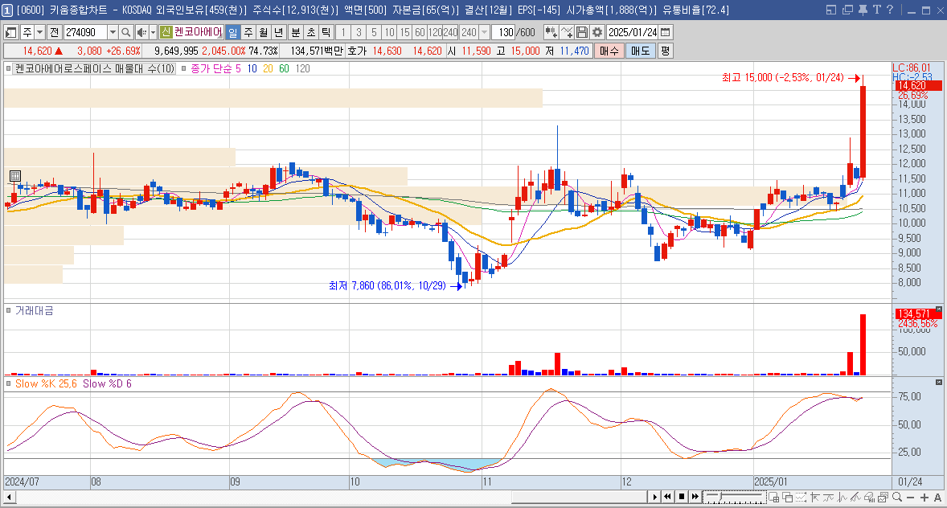947x508 pixels.
Task: Click the sixth icon right of the speed slider
Action: pyautogui.click(x=842, y=497)
